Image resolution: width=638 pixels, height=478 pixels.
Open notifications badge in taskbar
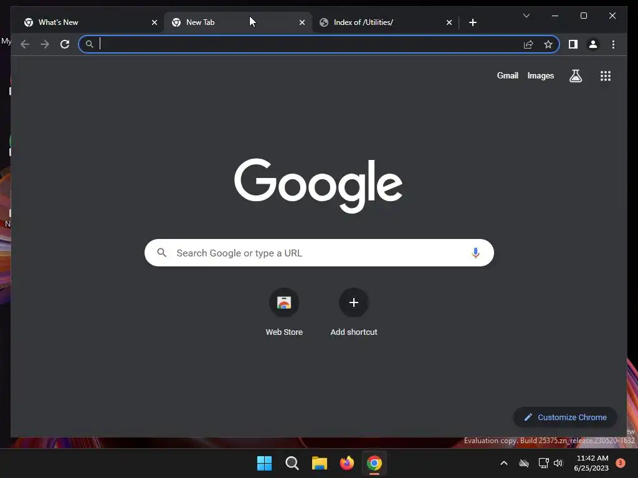[620, 463]
